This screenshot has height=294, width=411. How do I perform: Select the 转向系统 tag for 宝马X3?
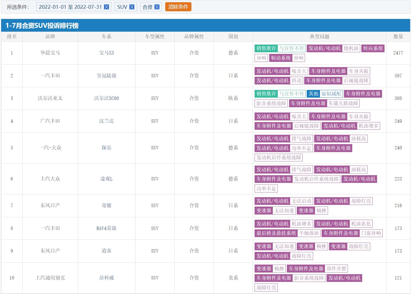point(373,48)
